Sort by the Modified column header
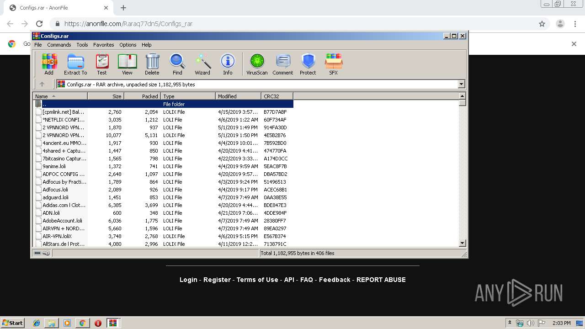585x329 pixels. pyautogui.click(x=238, y=96)
